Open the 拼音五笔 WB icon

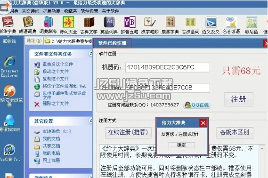[130, 25]
